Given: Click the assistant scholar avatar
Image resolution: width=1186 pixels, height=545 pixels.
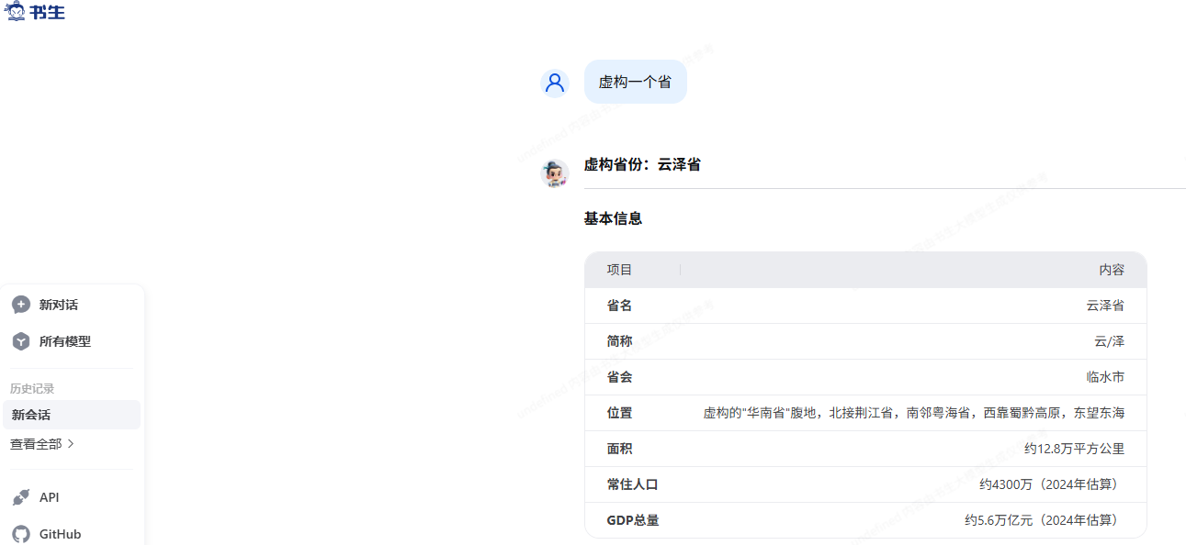Looking at the screenshot, I should tap(555, 172).
